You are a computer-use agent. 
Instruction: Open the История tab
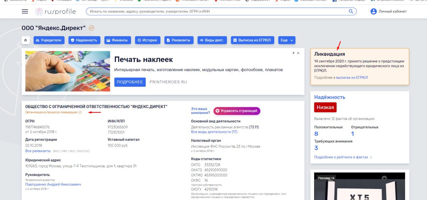tap(147, 40)
